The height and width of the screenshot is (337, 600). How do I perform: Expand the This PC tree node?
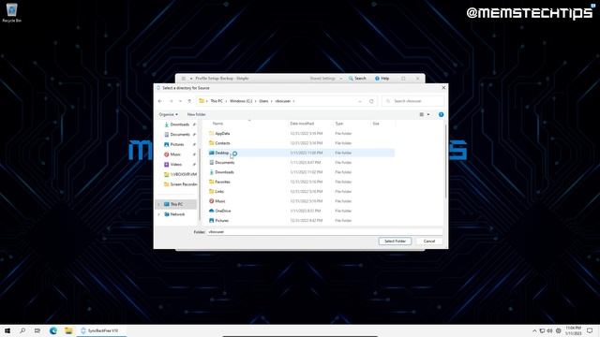coord(159,204)
